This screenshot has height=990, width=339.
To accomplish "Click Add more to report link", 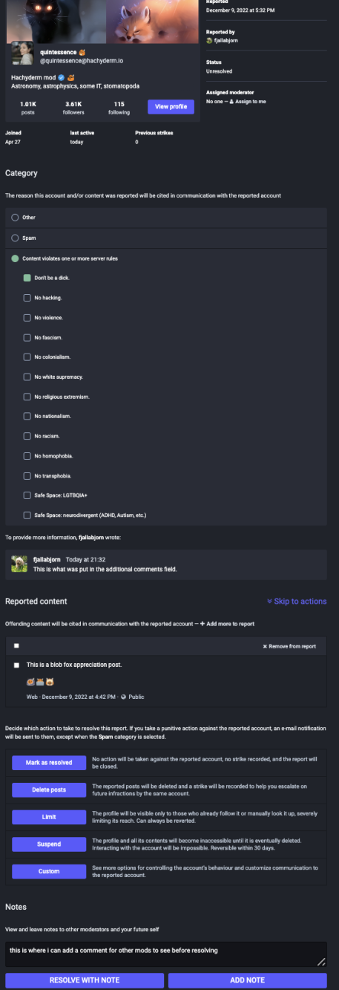I will point(228,624).
